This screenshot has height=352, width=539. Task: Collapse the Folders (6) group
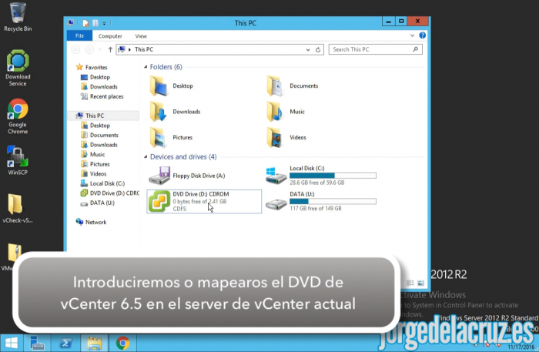pyautogui.click(x=146, y=67)
